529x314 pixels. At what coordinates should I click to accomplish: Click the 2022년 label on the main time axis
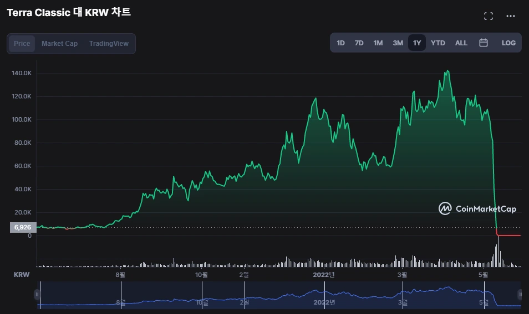pyautogui.click(x=323, y=275)
